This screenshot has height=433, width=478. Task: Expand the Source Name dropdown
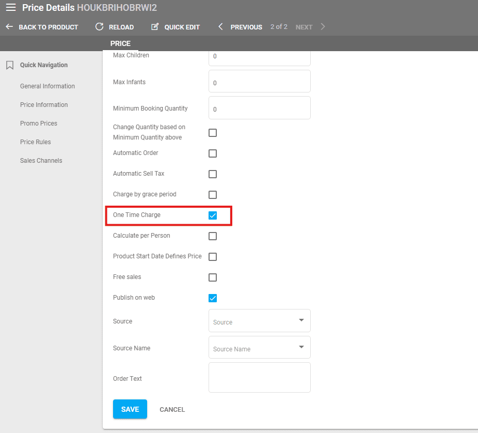coord(259,348)
